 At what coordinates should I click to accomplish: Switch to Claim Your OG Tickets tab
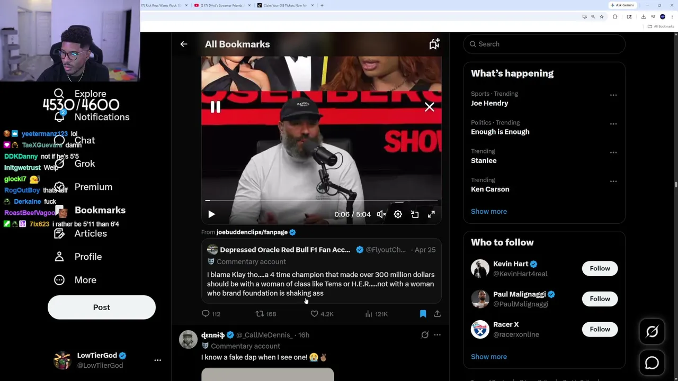click(x=285, y=5)
